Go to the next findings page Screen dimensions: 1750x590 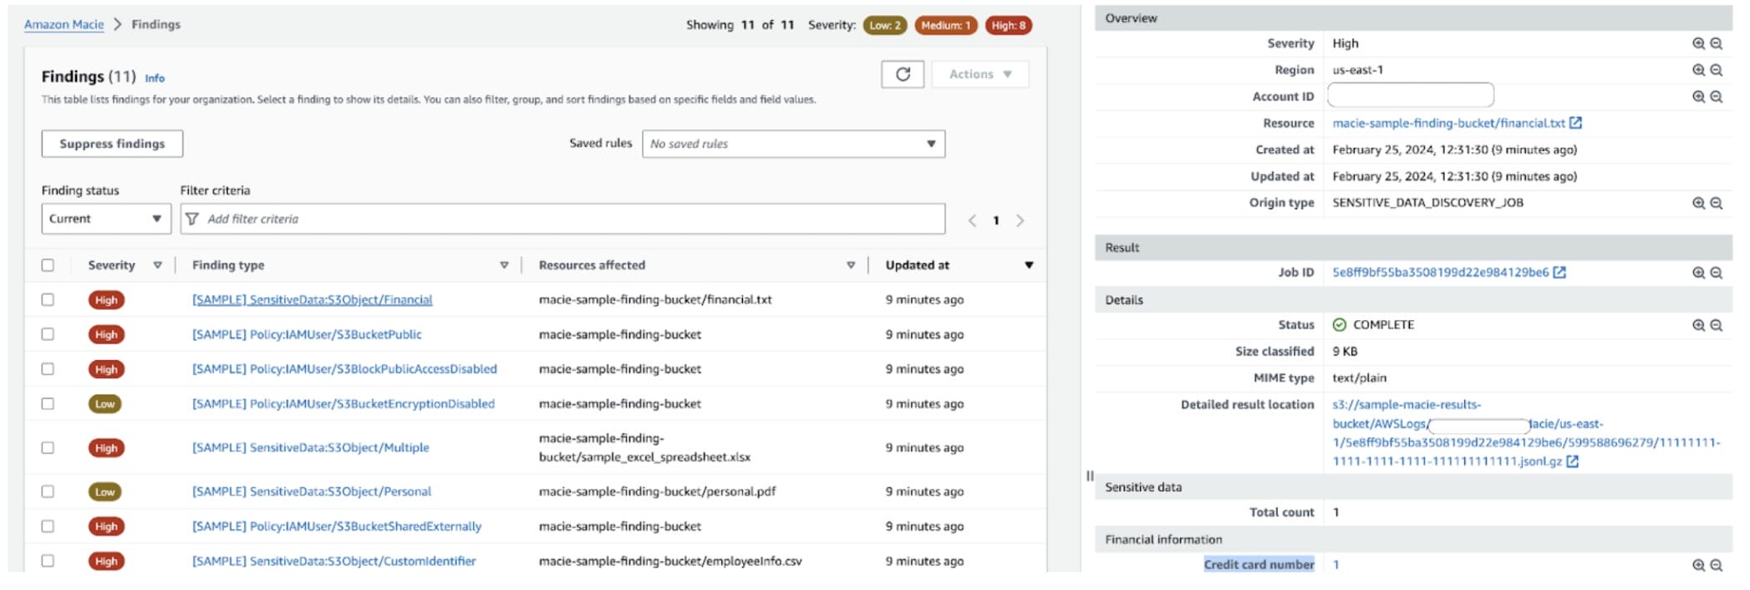click(x=1020, y=221)
